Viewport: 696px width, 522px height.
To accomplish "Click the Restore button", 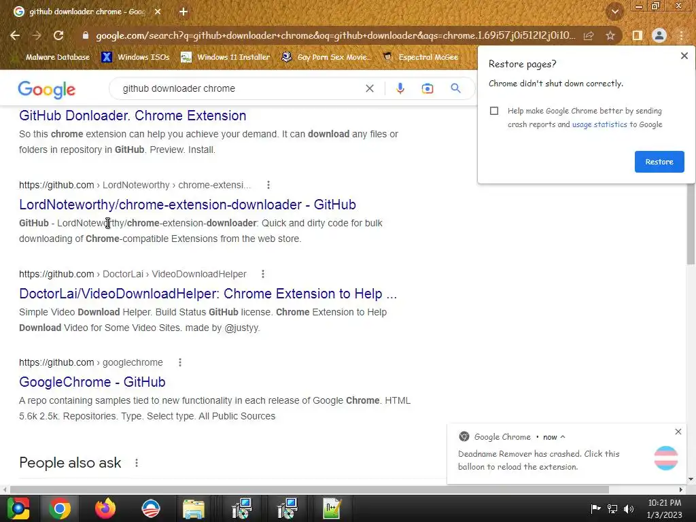I will (x=659, y=162).
